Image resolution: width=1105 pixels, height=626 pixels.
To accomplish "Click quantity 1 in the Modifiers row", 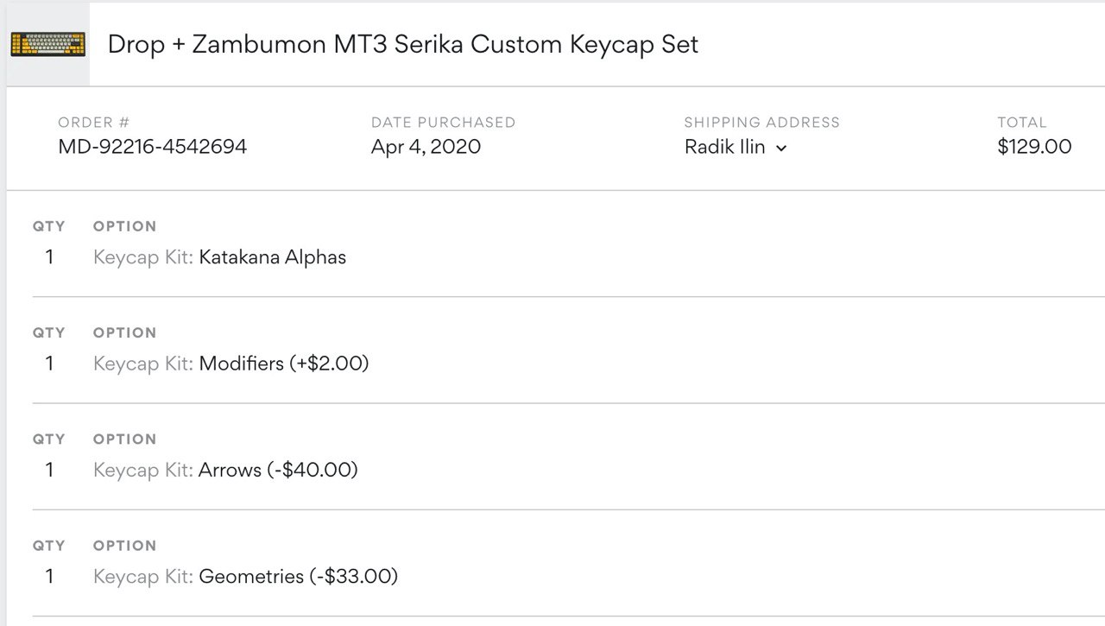I will 49,364.
